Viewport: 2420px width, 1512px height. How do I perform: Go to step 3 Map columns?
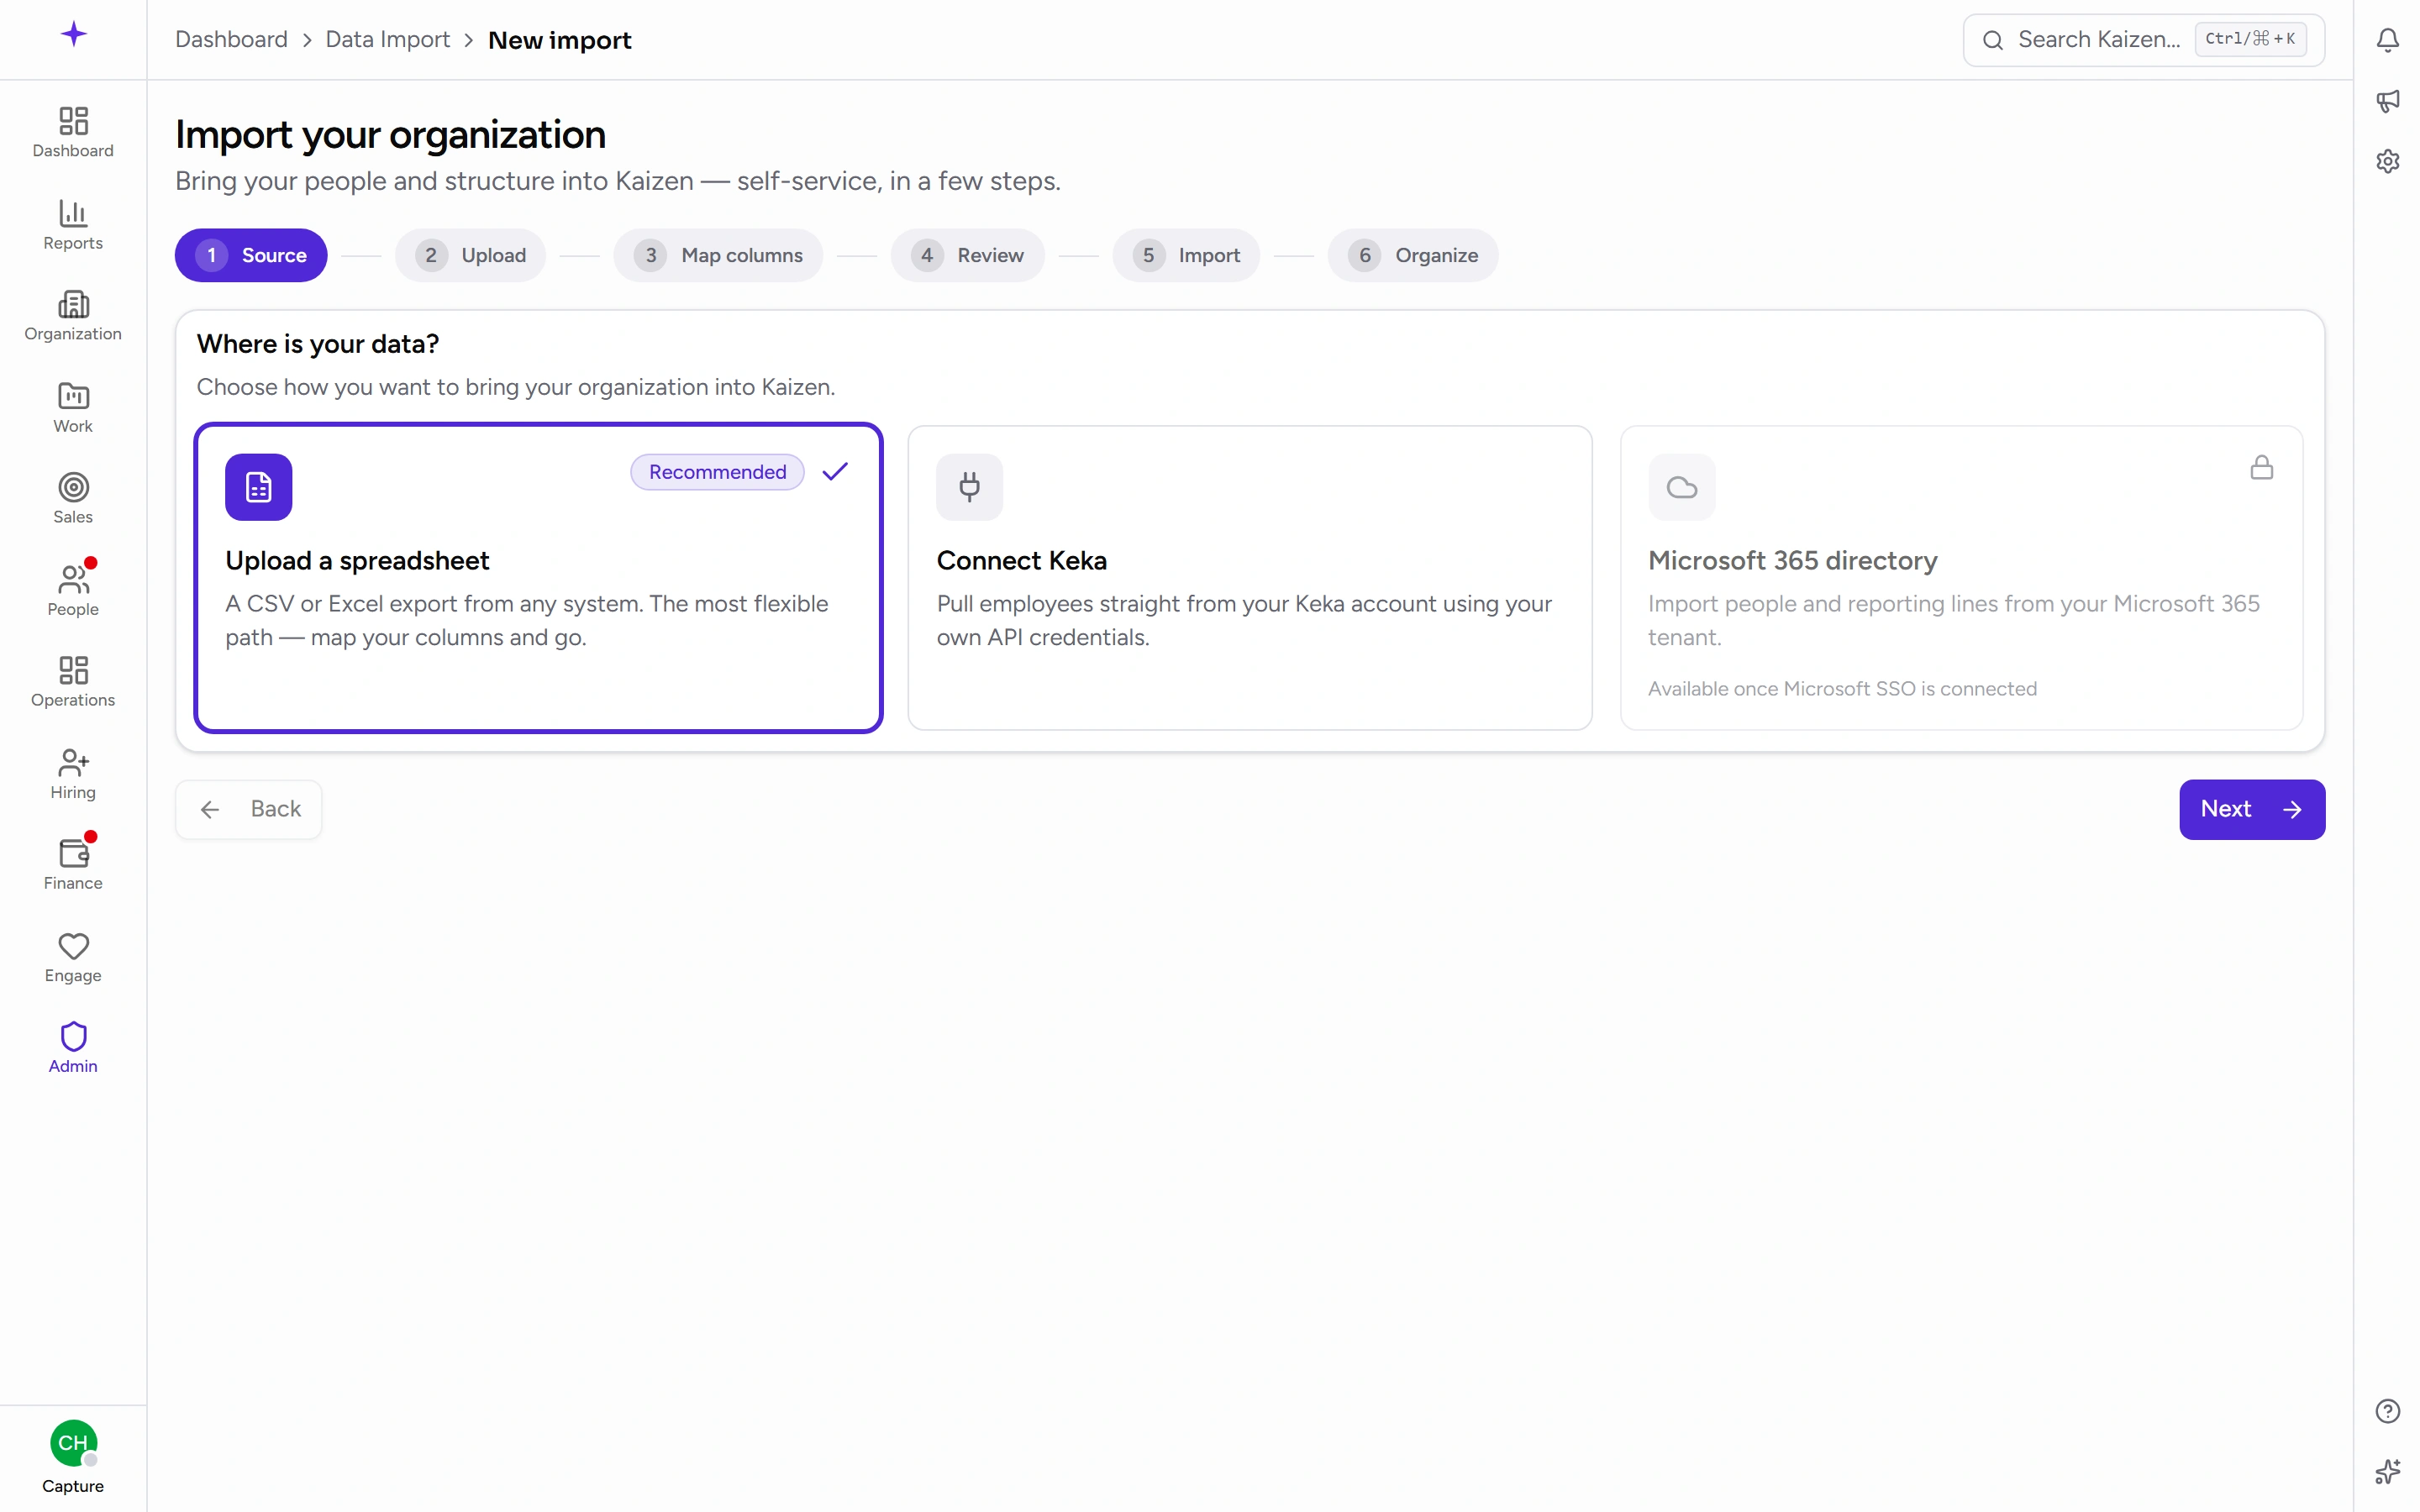click(x=718, y=255)
